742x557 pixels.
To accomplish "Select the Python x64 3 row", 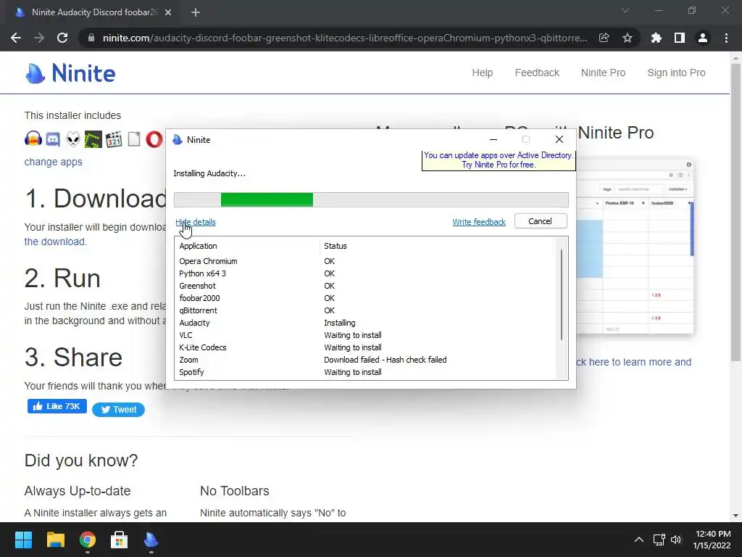I will (x=364, y=273).
